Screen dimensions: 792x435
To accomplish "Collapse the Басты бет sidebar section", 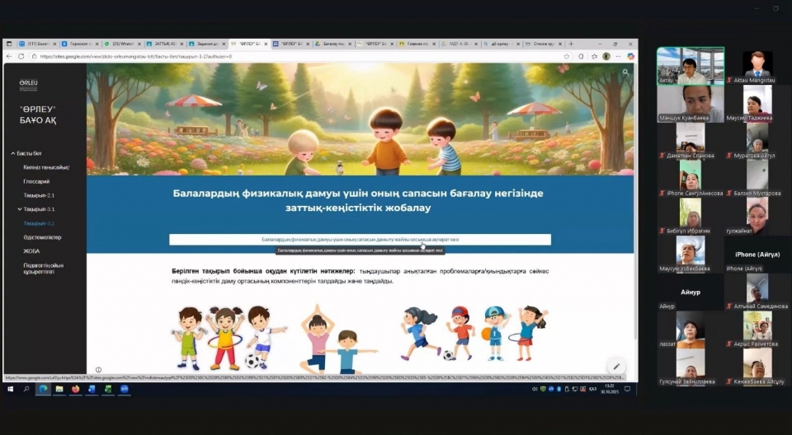I will click(13, 153).
